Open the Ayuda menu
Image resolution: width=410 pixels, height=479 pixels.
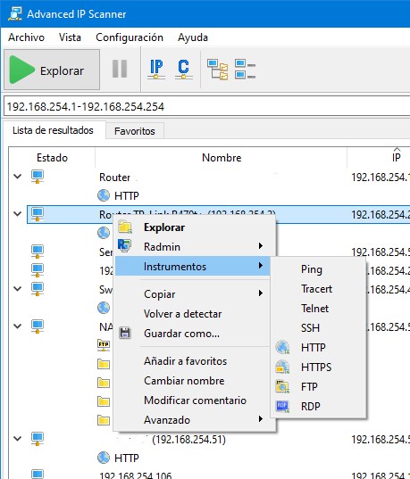193,37
